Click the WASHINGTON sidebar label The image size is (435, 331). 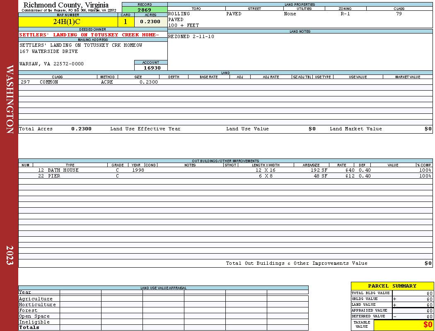tap(10, 99)
